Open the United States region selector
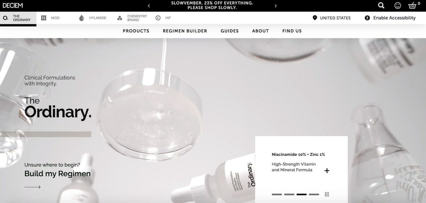426x203 pixels. 331,18
